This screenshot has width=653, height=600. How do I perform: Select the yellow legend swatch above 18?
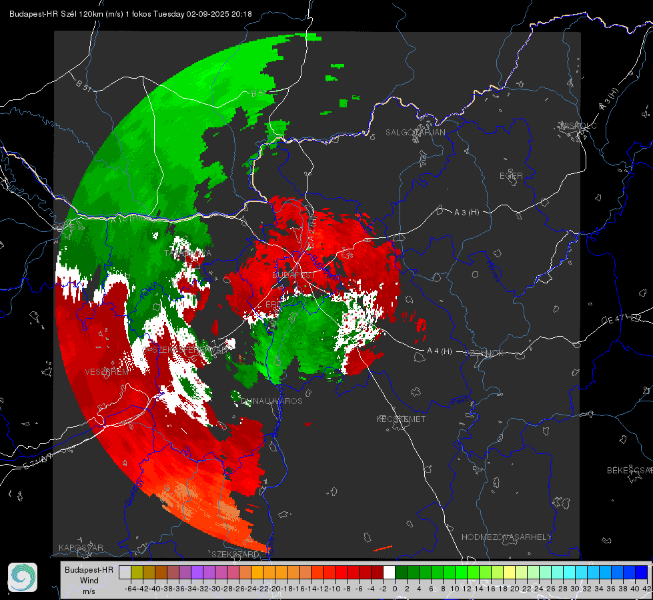pyautogui.click(x=510, y=572)
